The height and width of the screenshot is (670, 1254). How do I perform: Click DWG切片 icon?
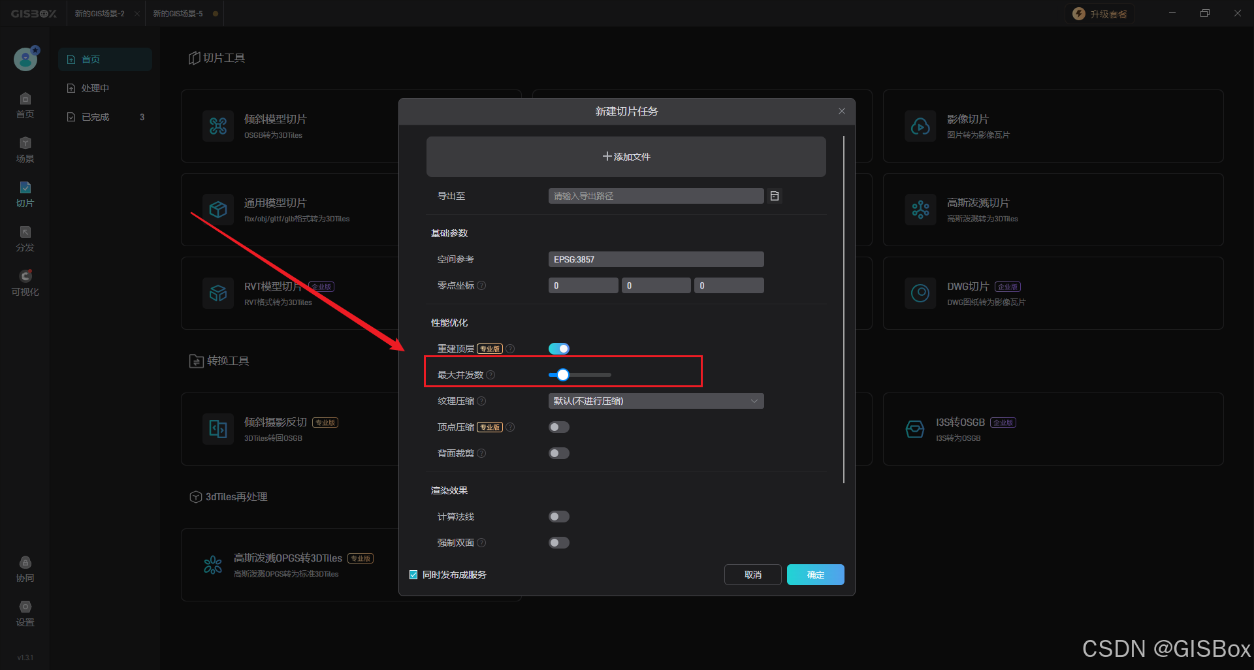point(921,293)
